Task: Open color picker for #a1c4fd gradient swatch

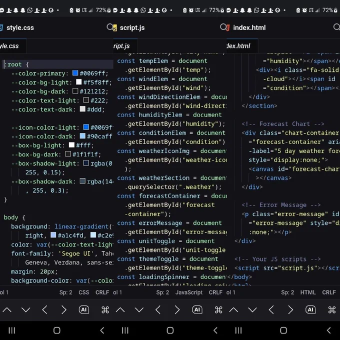Action: [x=53, y=234]
